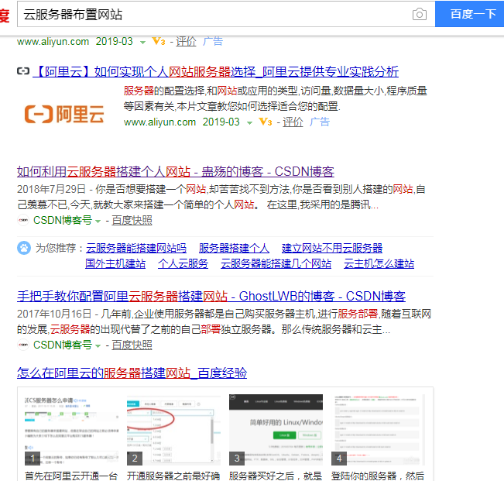Open 【阿里云】如何实现个人网站服务器选择 ad title
The height and width of the screenshot is (481, 504).
(216, 71)
